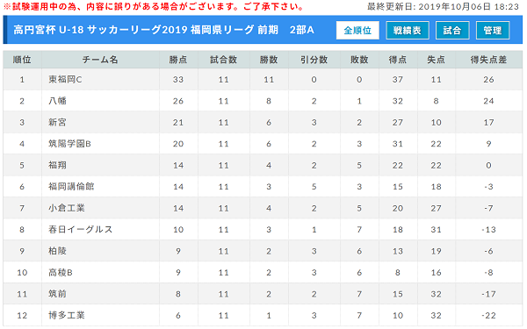Click the 試合数 column header
Image resolution: width=527 pixels, height=329 pixels.
[224, 60]
